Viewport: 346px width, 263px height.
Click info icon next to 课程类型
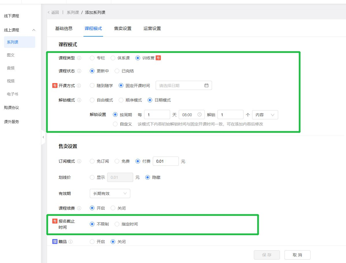(x=79, y=58)
